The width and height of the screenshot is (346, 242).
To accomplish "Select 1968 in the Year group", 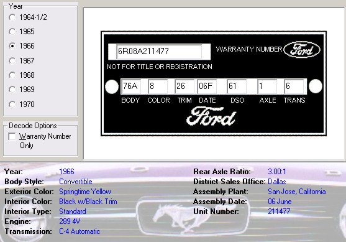I will 12,75.
